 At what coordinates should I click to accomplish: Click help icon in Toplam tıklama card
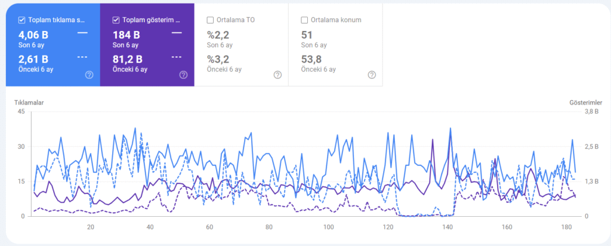[x=90, y=75]
